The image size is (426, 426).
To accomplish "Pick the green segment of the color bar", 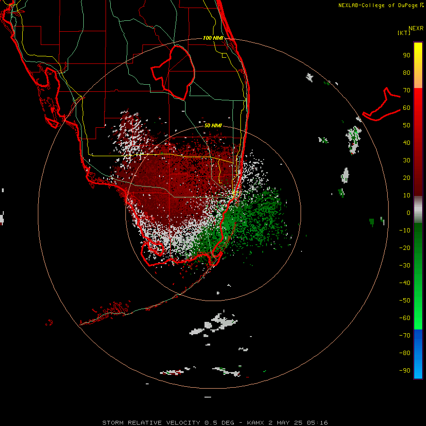I will (x=418, y=276).
